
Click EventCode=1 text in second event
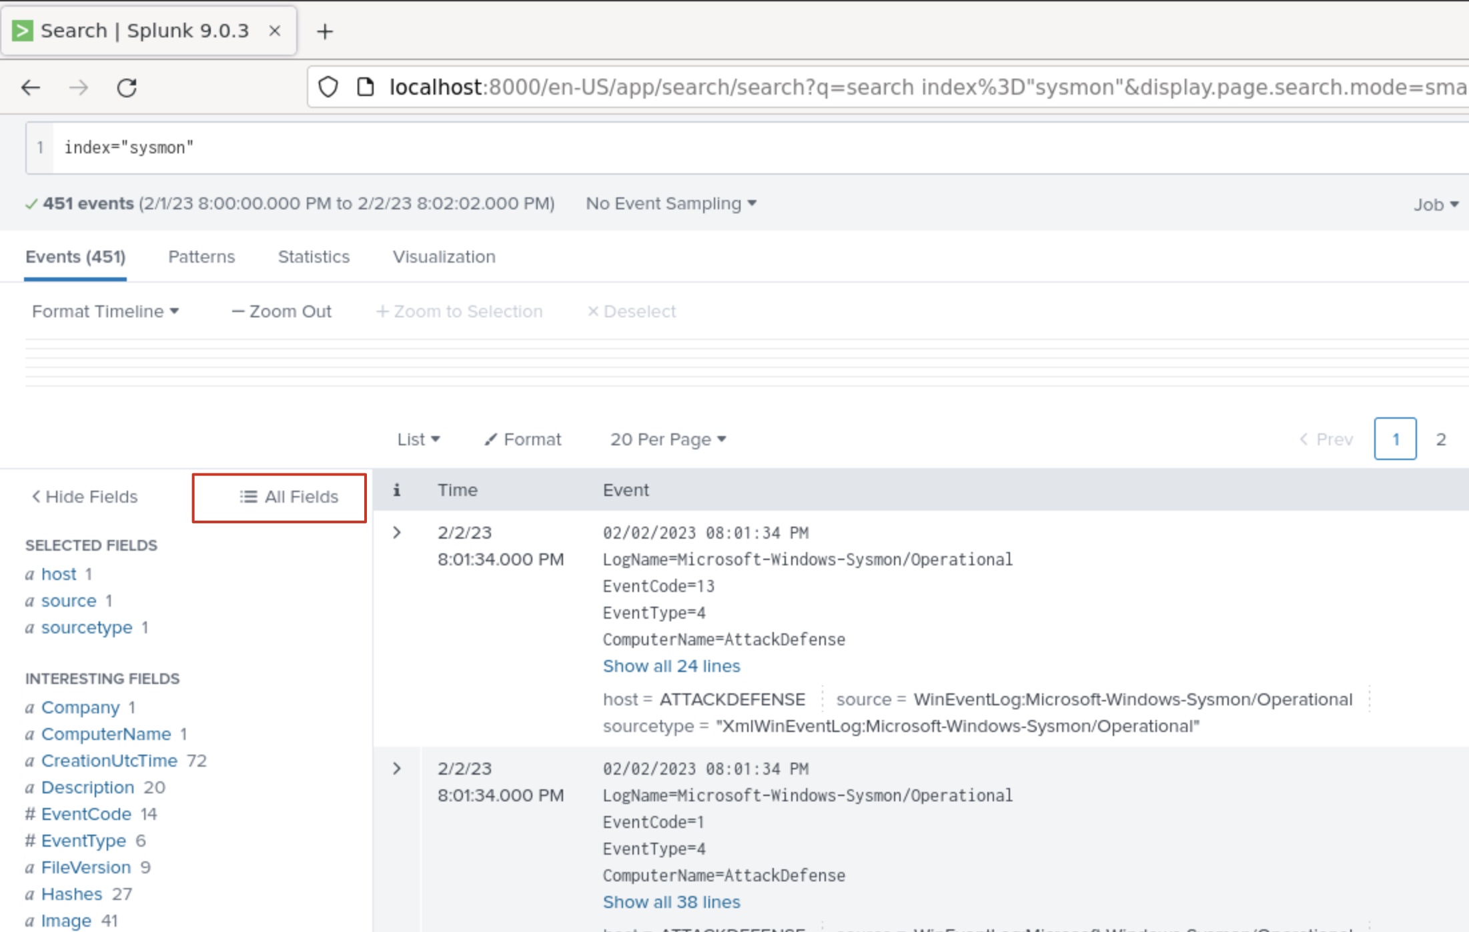click(653, 822)
